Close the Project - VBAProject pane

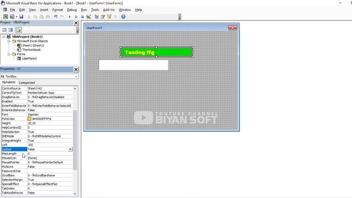point(76,23)
